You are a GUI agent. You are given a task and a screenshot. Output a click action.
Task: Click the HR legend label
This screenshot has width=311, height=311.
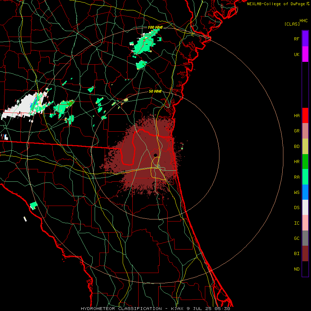(296, 162)
